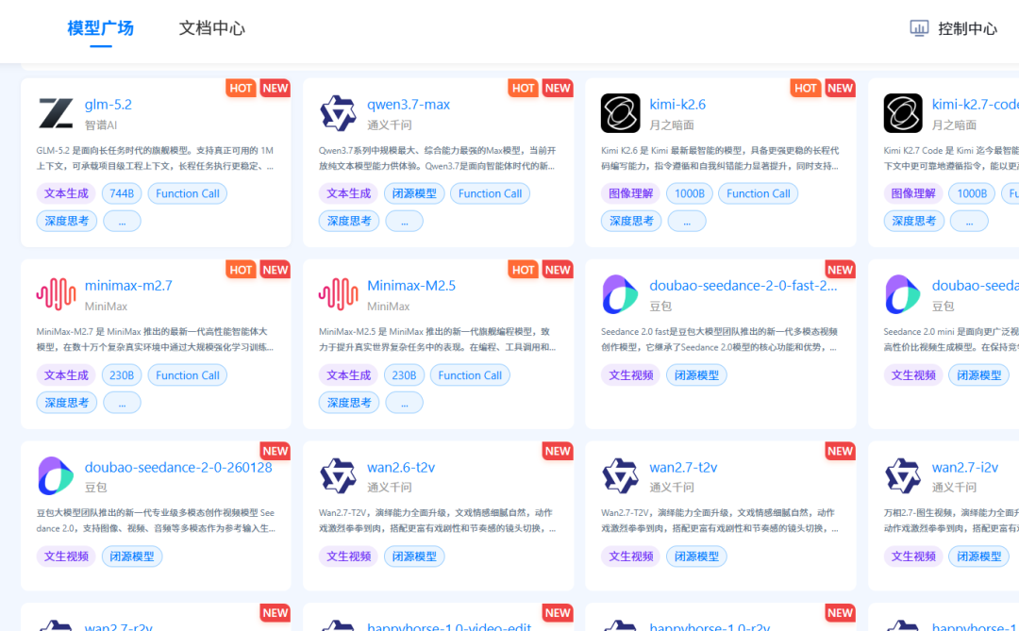Viewport: 1019px width, 631px height.
Task: Click 1000B tag on kimi-k2.6 card
Action: point(690,193)
